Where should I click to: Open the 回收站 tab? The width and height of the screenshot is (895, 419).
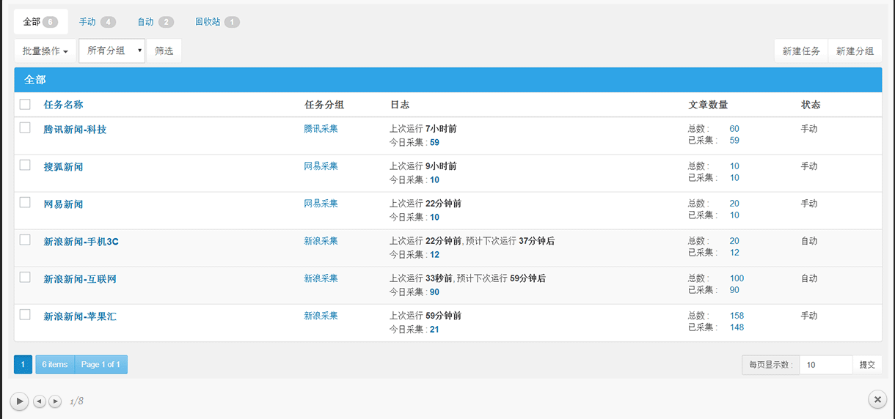[x=216, y=22]
